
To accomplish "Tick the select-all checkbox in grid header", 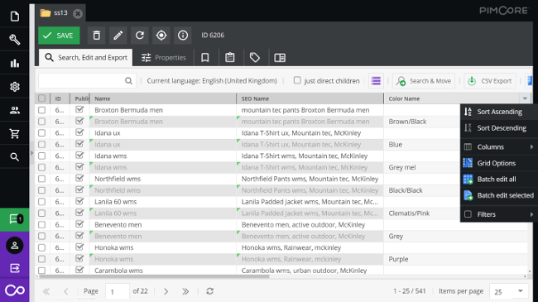I will pos(42,98).
